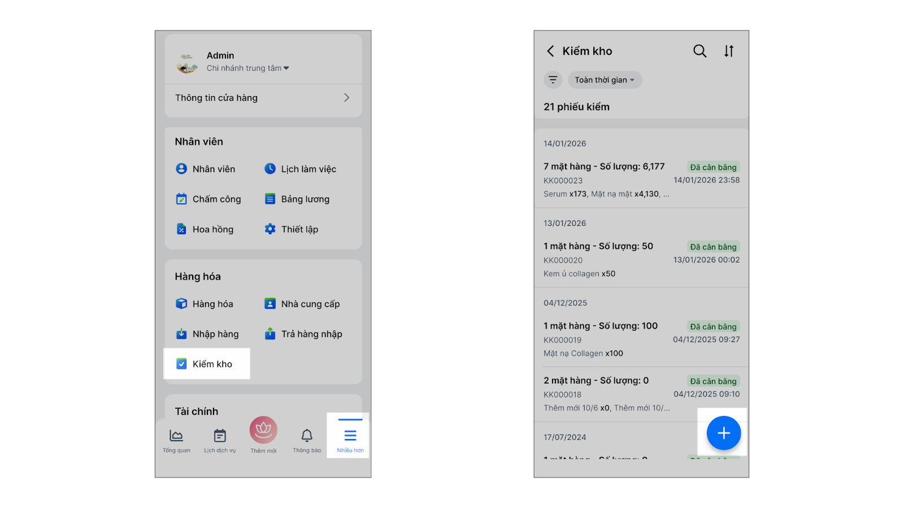Viewport: 904px width, 508px height.
Task: Expand the Toàn thời gian dropdown
Action: coord(605,80)
